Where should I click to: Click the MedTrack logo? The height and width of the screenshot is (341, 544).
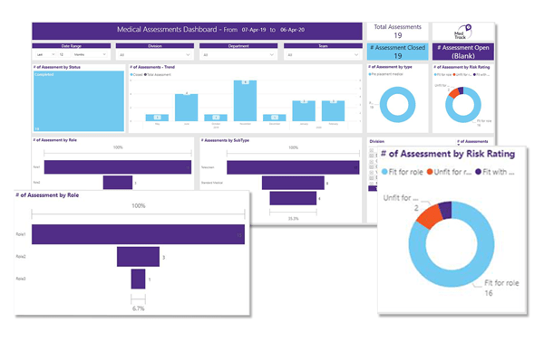pyautogui.click(x=463, y=32)
